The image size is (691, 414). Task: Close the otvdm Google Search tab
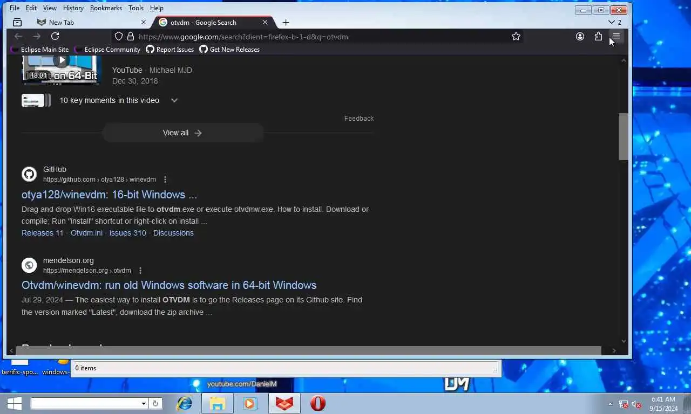tap(265, 22)
